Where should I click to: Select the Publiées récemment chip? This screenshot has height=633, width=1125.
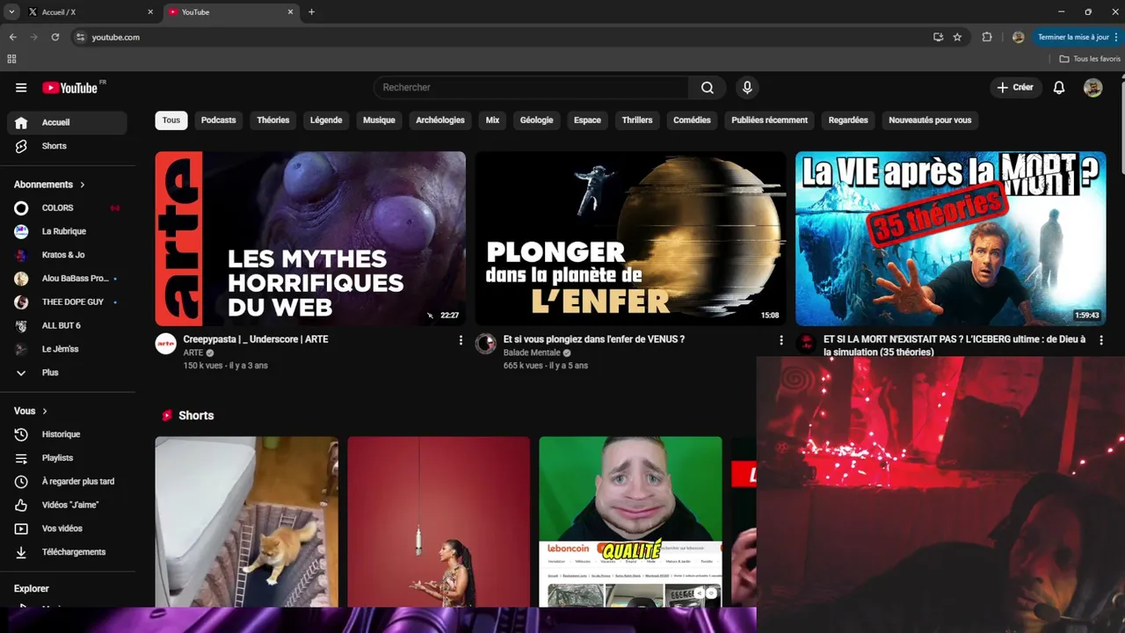pos(769,120)
